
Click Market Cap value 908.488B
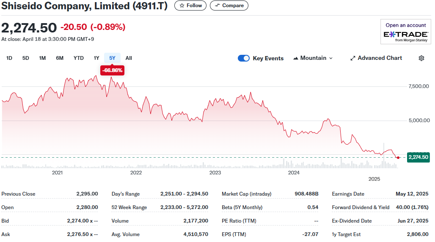click(306, 194)
